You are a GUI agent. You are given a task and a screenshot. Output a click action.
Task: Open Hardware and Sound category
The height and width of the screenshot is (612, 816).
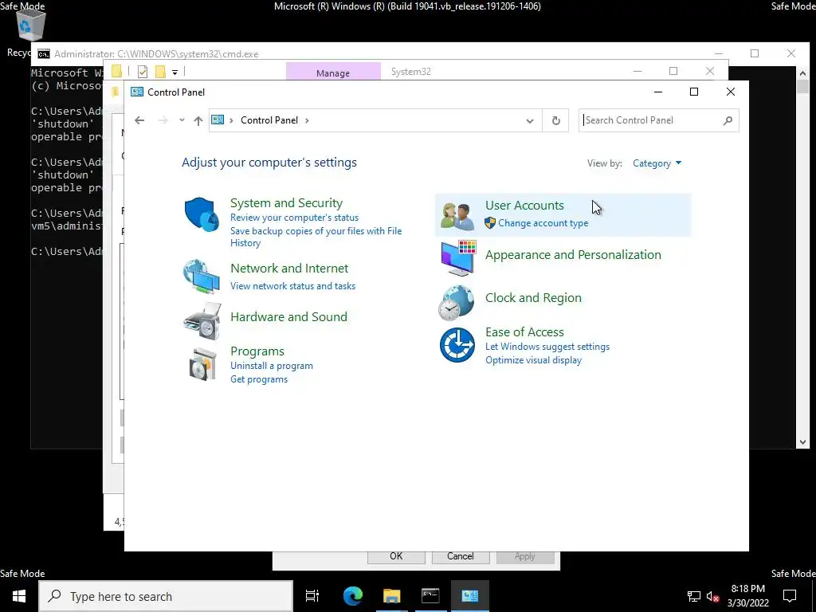[288, 317]
